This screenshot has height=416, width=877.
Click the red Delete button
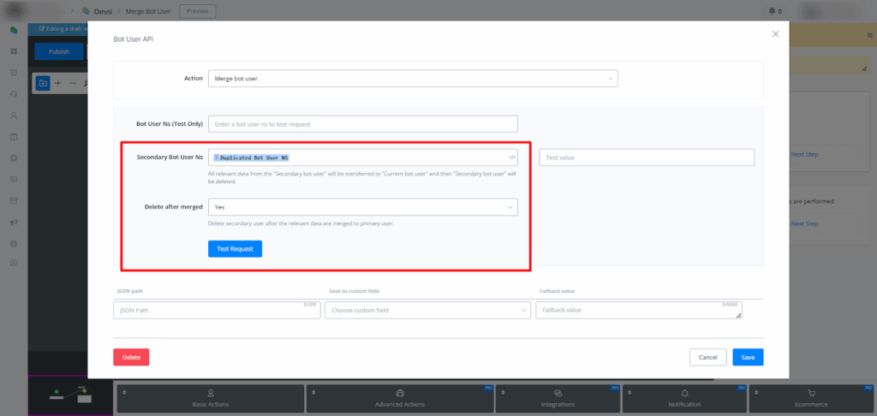[x=131, y=357]
